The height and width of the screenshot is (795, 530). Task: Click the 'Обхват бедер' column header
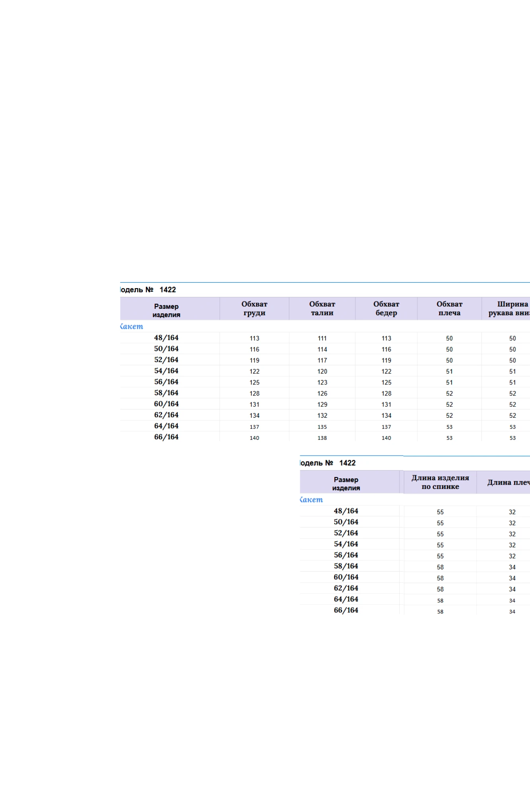(x=386, y=308)
